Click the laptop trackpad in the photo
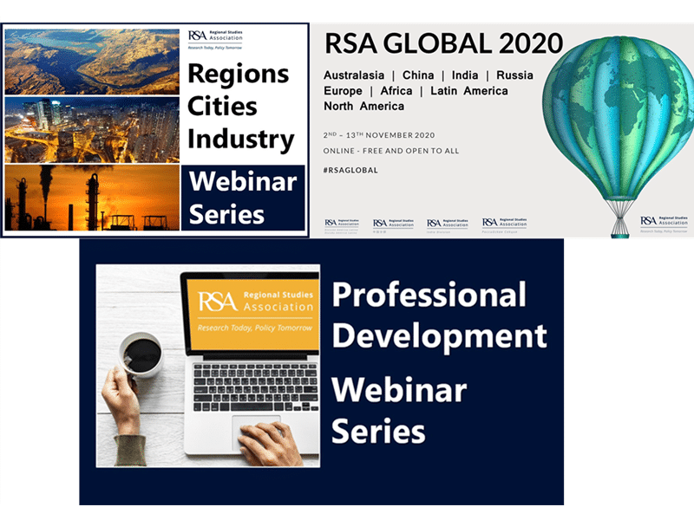This screenshot has width=694, height=520. (256, 431)
